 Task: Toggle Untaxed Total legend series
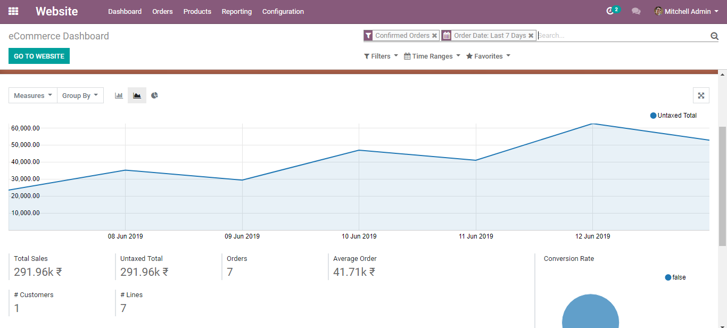tap(673, 116)
